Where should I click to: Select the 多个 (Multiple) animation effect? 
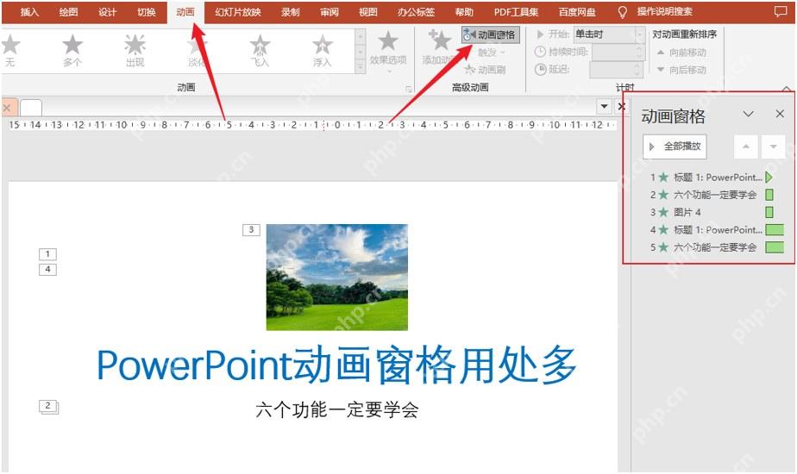[72, 51]
